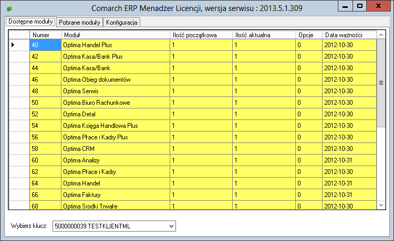Click the Optima Płace i Kadry cell
Screen dimensions: 394x241
tap(116, 172)
